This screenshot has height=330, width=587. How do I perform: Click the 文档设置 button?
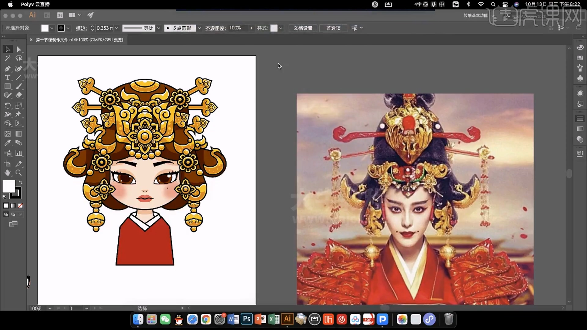pos(303,28)
